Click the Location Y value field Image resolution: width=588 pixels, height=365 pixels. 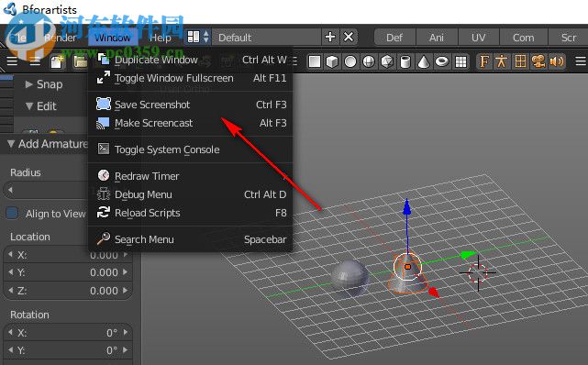pyautogui.click(x=68, y=272)
